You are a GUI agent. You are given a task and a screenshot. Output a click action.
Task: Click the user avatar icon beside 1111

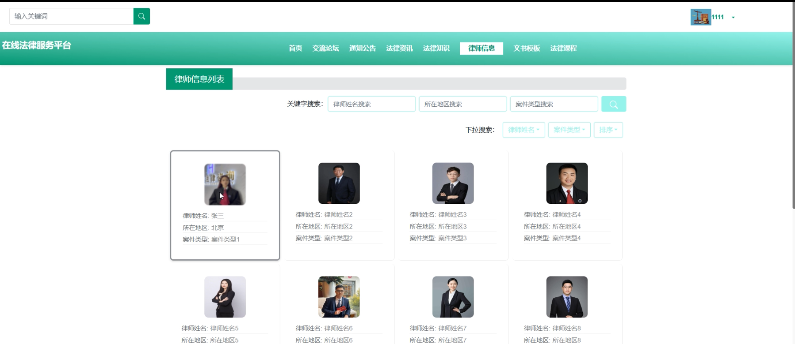click(x=700, y=17)
